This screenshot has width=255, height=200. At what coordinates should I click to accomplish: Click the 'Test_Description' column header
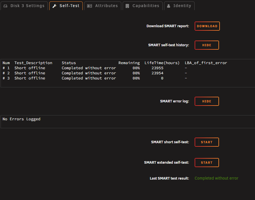pyautogui.click(x=33, y=63)
